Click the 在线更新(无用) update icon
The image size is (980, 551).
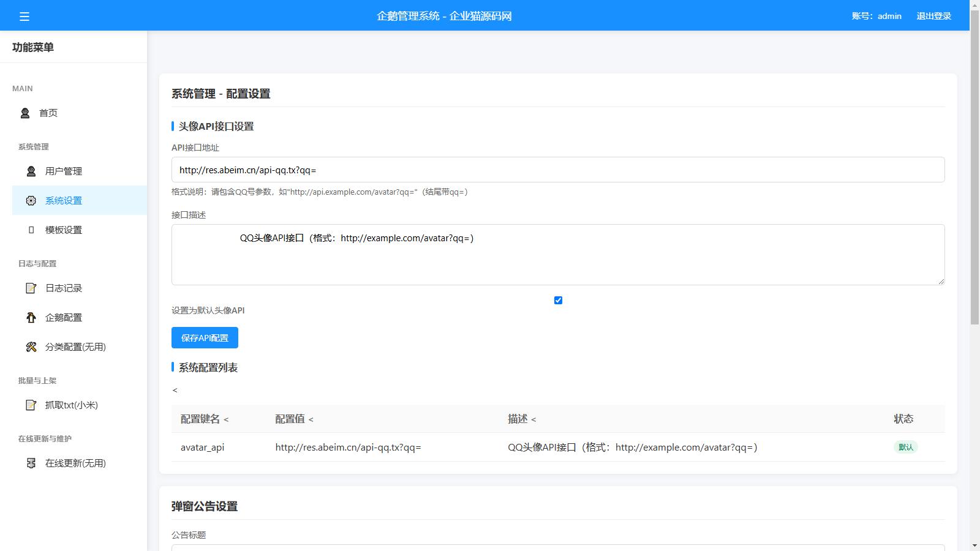click(x=30, y=463)
